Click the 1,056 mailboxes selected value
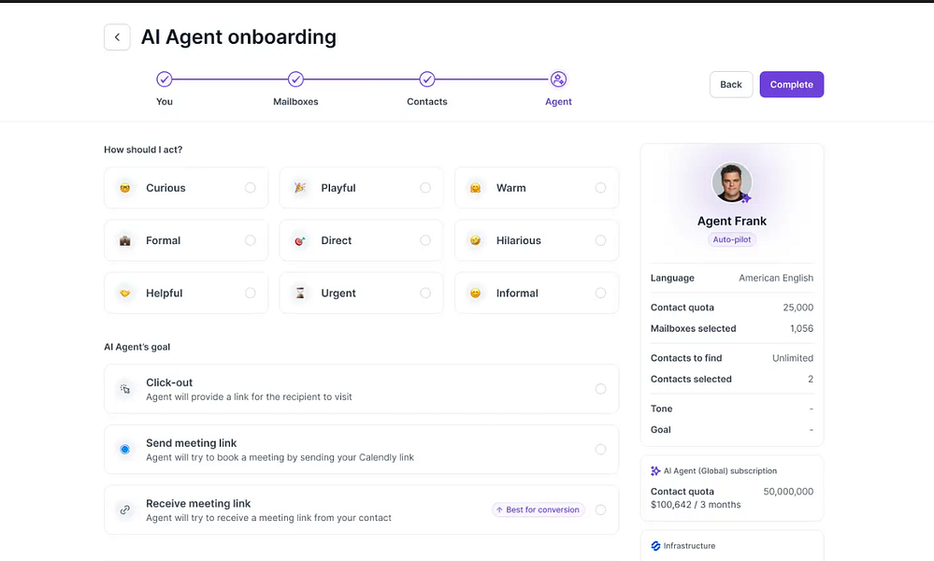Image resolution: width=934 pixels, height=561 pixels. point(801,329)
